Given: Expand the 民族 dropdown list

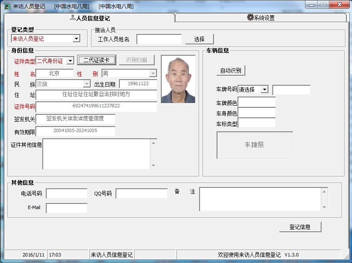Looking at the screenshot, I should pos(87,84).
